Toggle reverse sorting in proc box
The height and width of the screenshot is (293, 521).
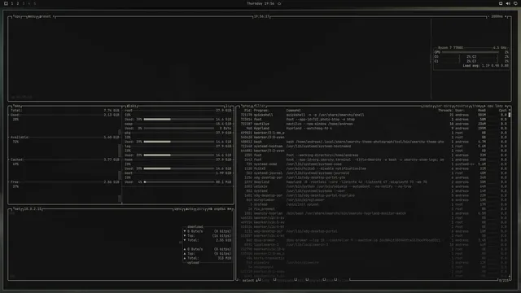pos(462,106)
